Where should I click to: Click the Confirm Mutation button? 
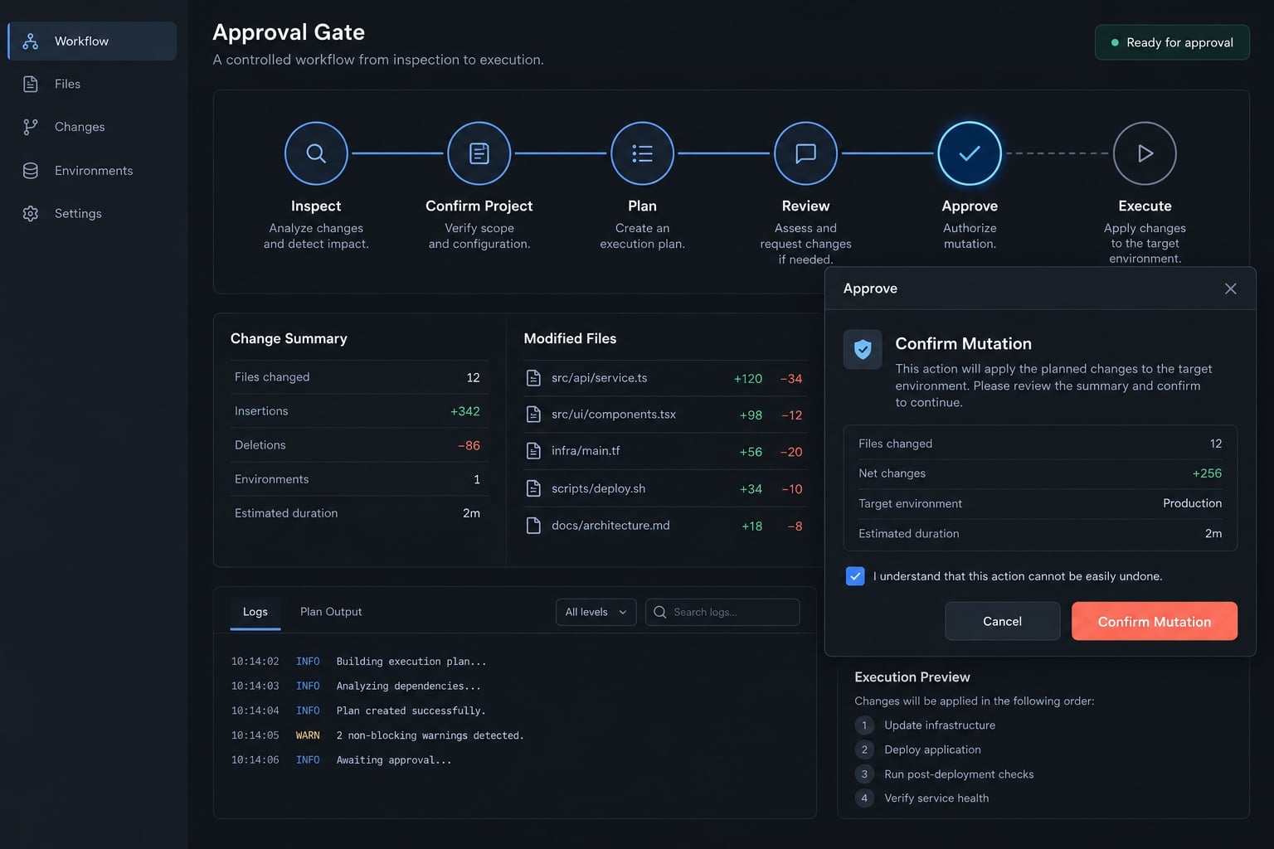1155,621
